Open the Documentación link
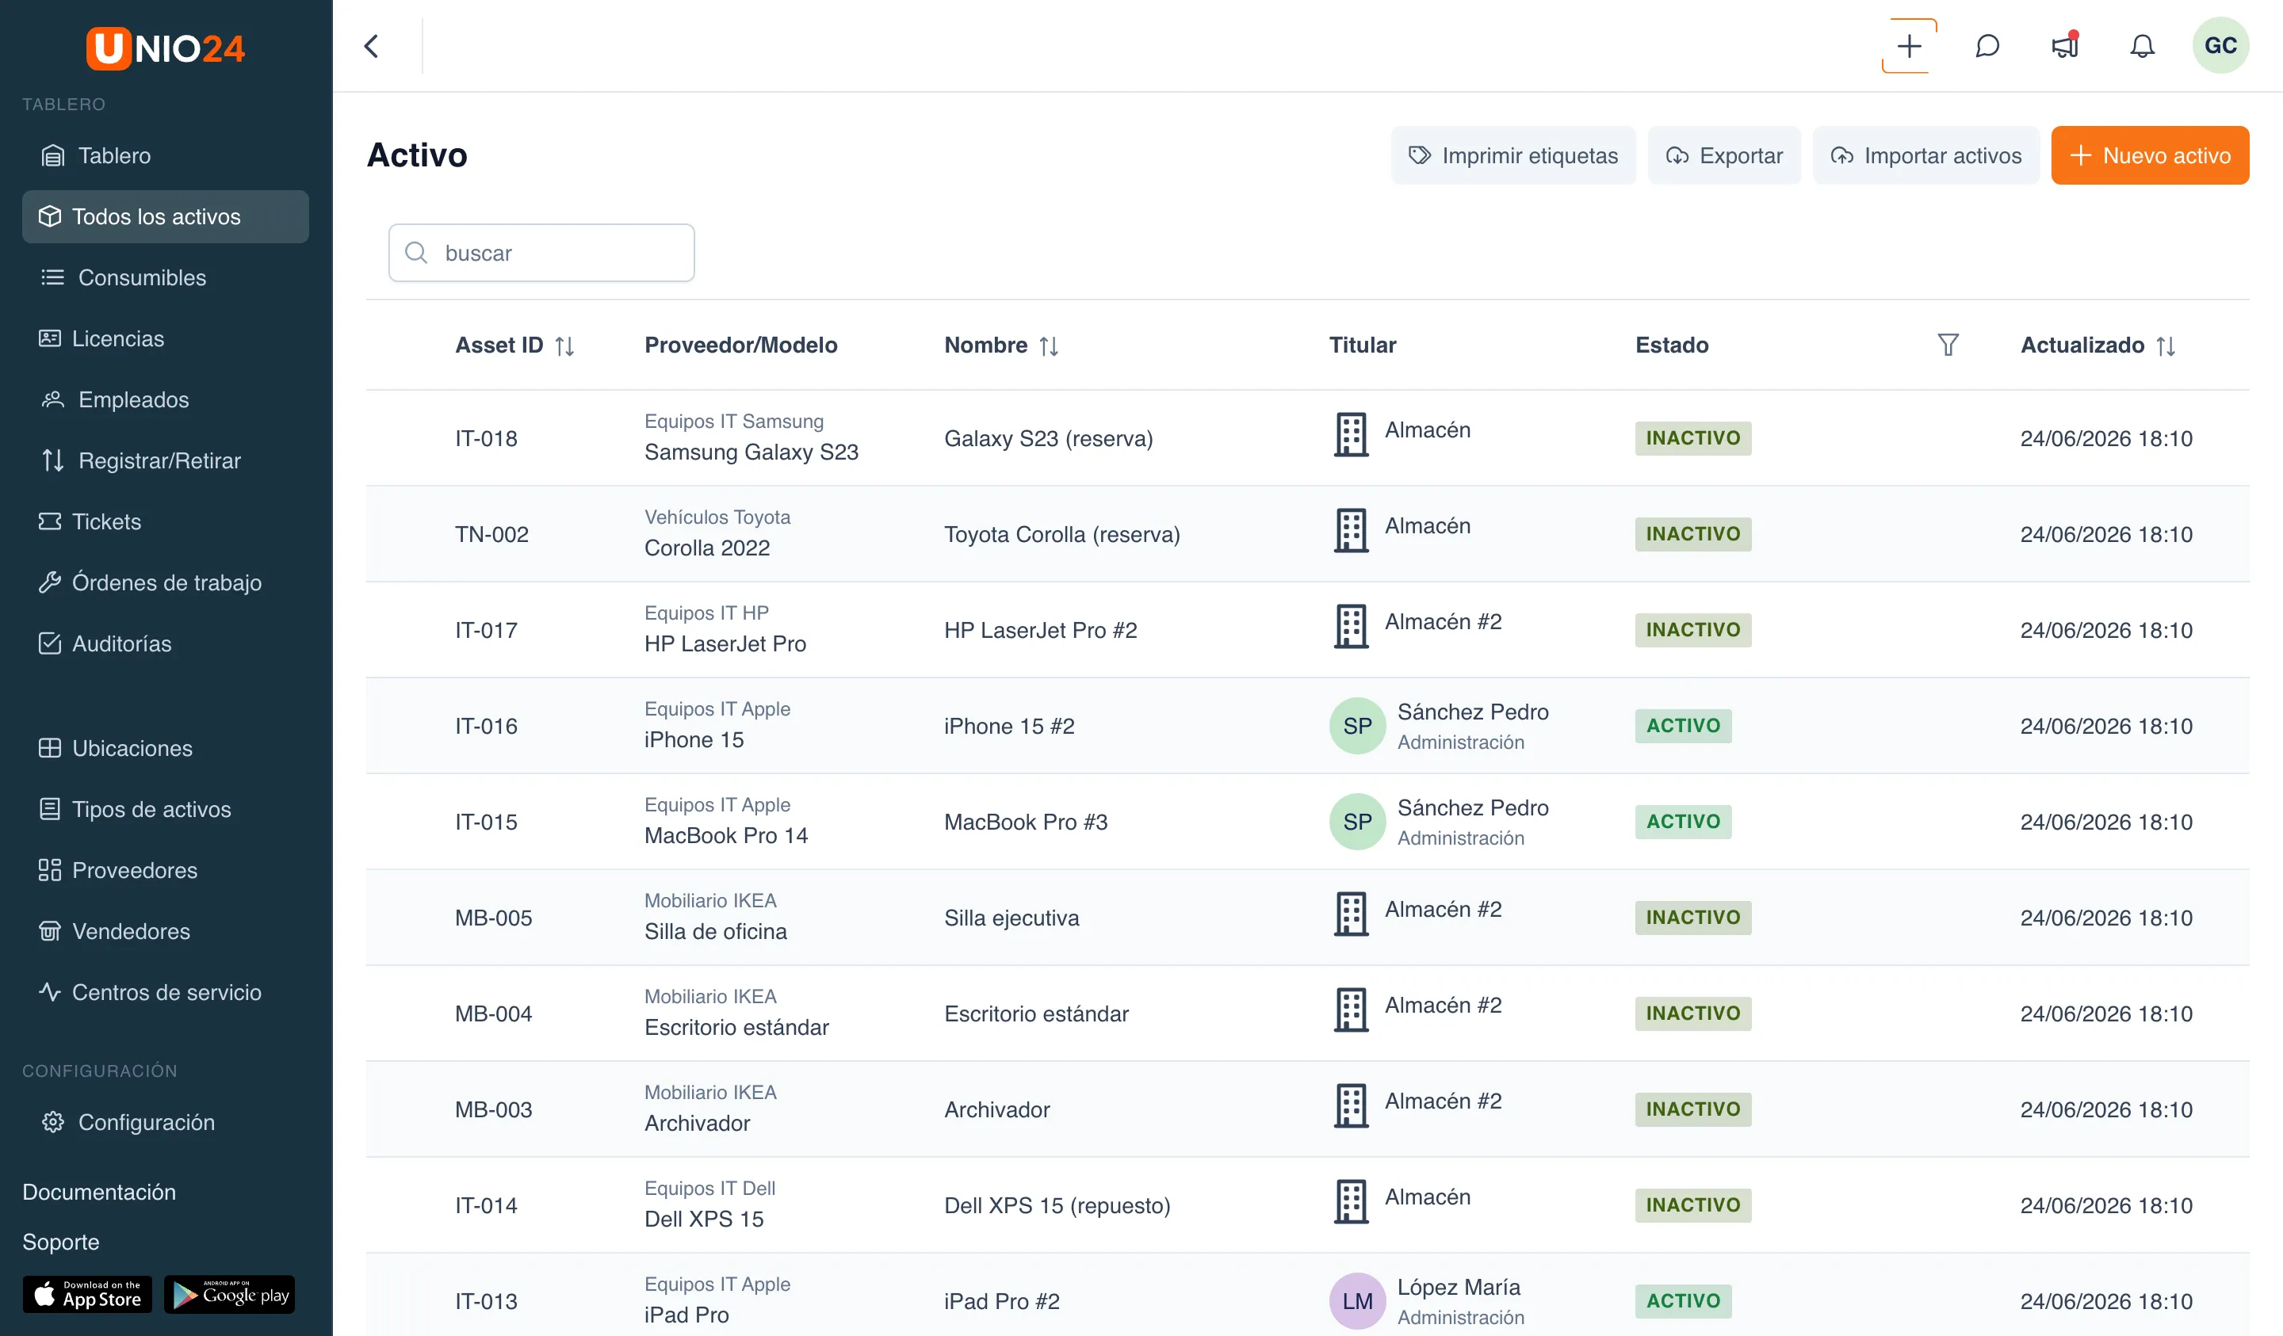Screen dimensions: 2283x1336 (x=99, y=1192)
